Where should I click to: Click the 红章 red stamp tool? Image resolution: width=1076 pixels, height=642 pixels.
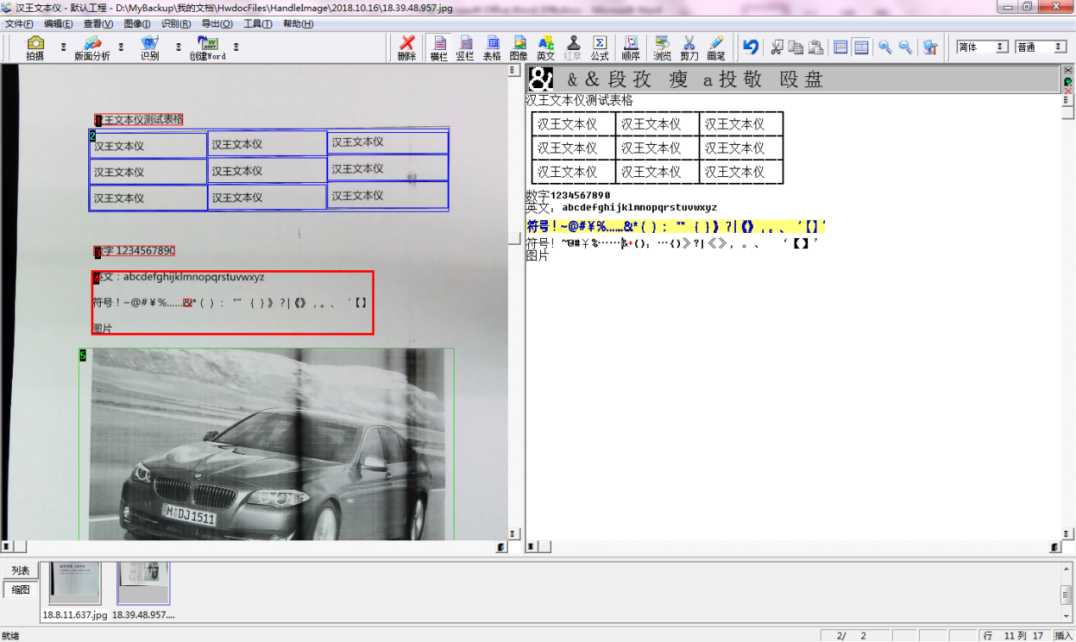click(x=573, y=48)
